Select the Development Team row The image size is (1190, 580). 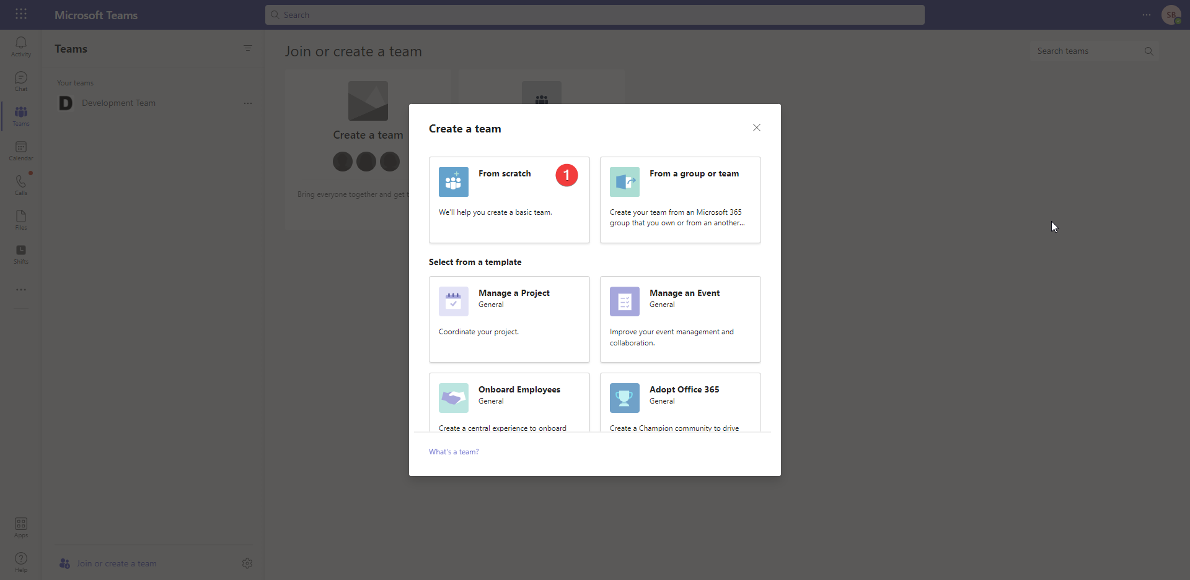click(x=154, y=103)
